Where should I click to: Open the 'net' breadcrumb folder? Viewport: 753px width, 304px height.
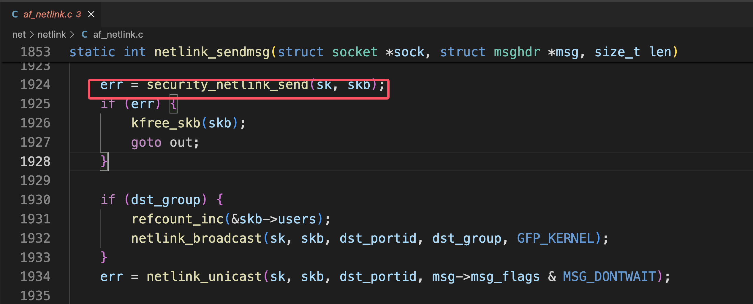(19, 35)
